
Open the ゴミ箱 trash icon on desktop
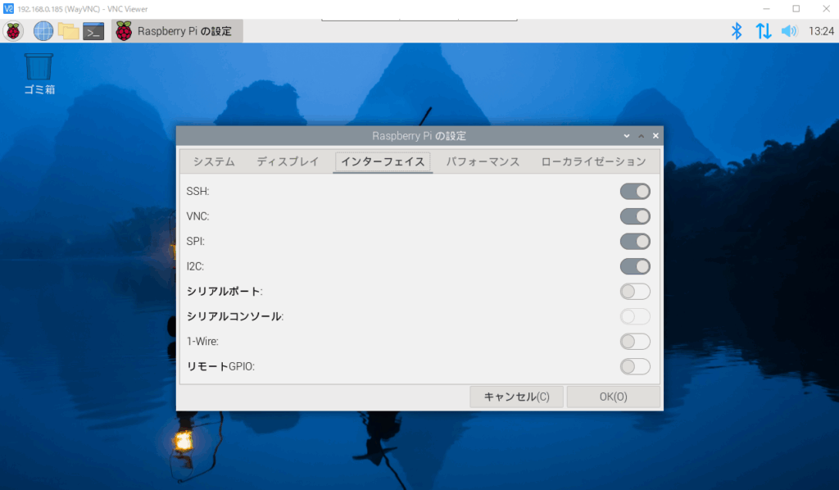pos(39,74)
